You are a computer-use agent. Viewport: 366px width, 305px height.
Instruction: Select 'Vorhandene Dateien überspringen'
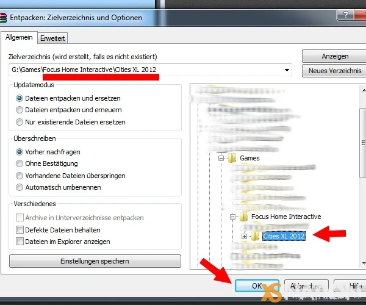point(20,176)
